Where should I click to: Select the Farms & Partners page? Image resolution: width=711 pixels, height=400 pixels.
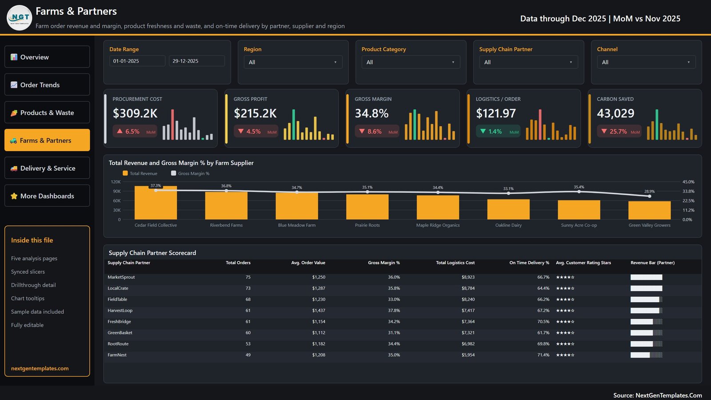click(47, 140)
